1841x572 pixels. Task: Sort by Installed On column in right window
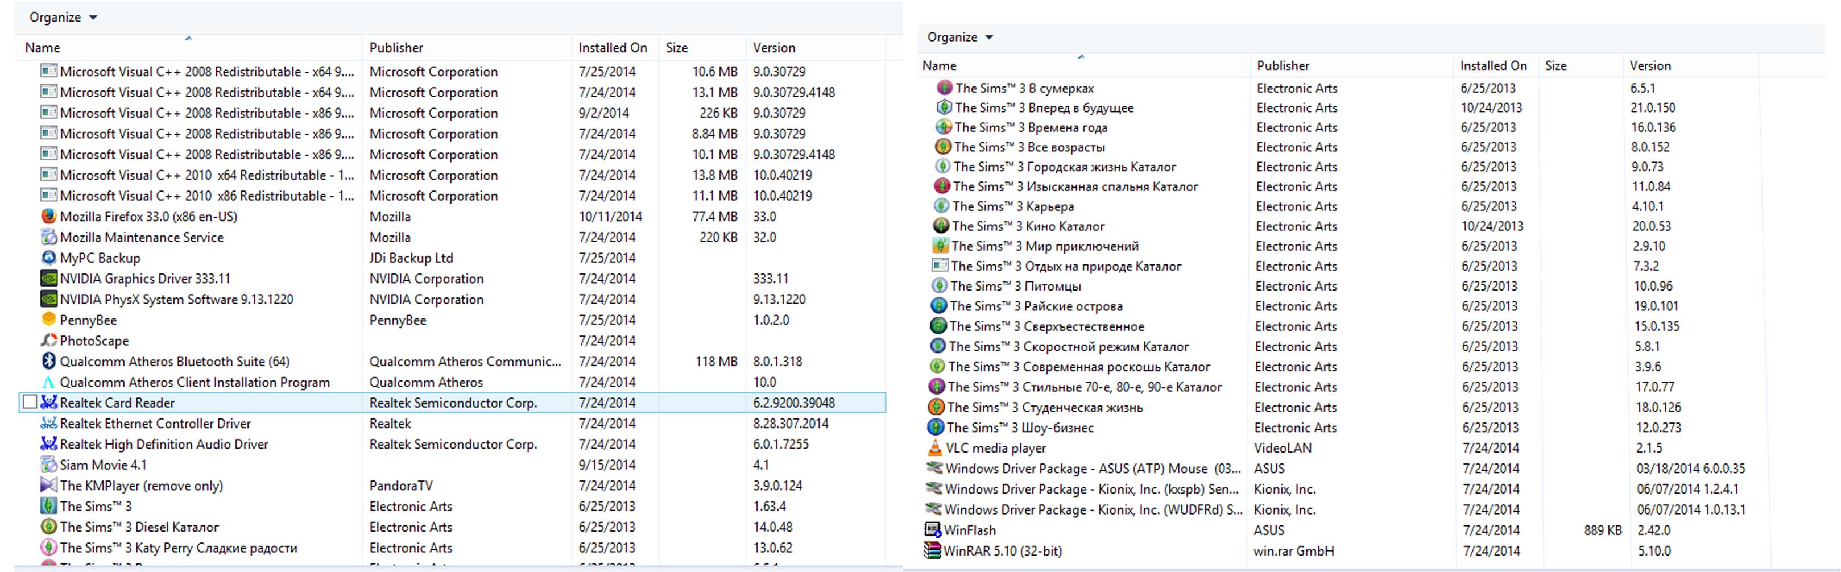click(1495, 66)
